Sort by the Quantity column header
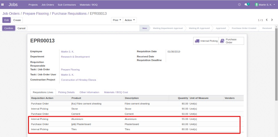Image resolution: width=278 pixels, height=137 pixels. click(x=183, y=98)
